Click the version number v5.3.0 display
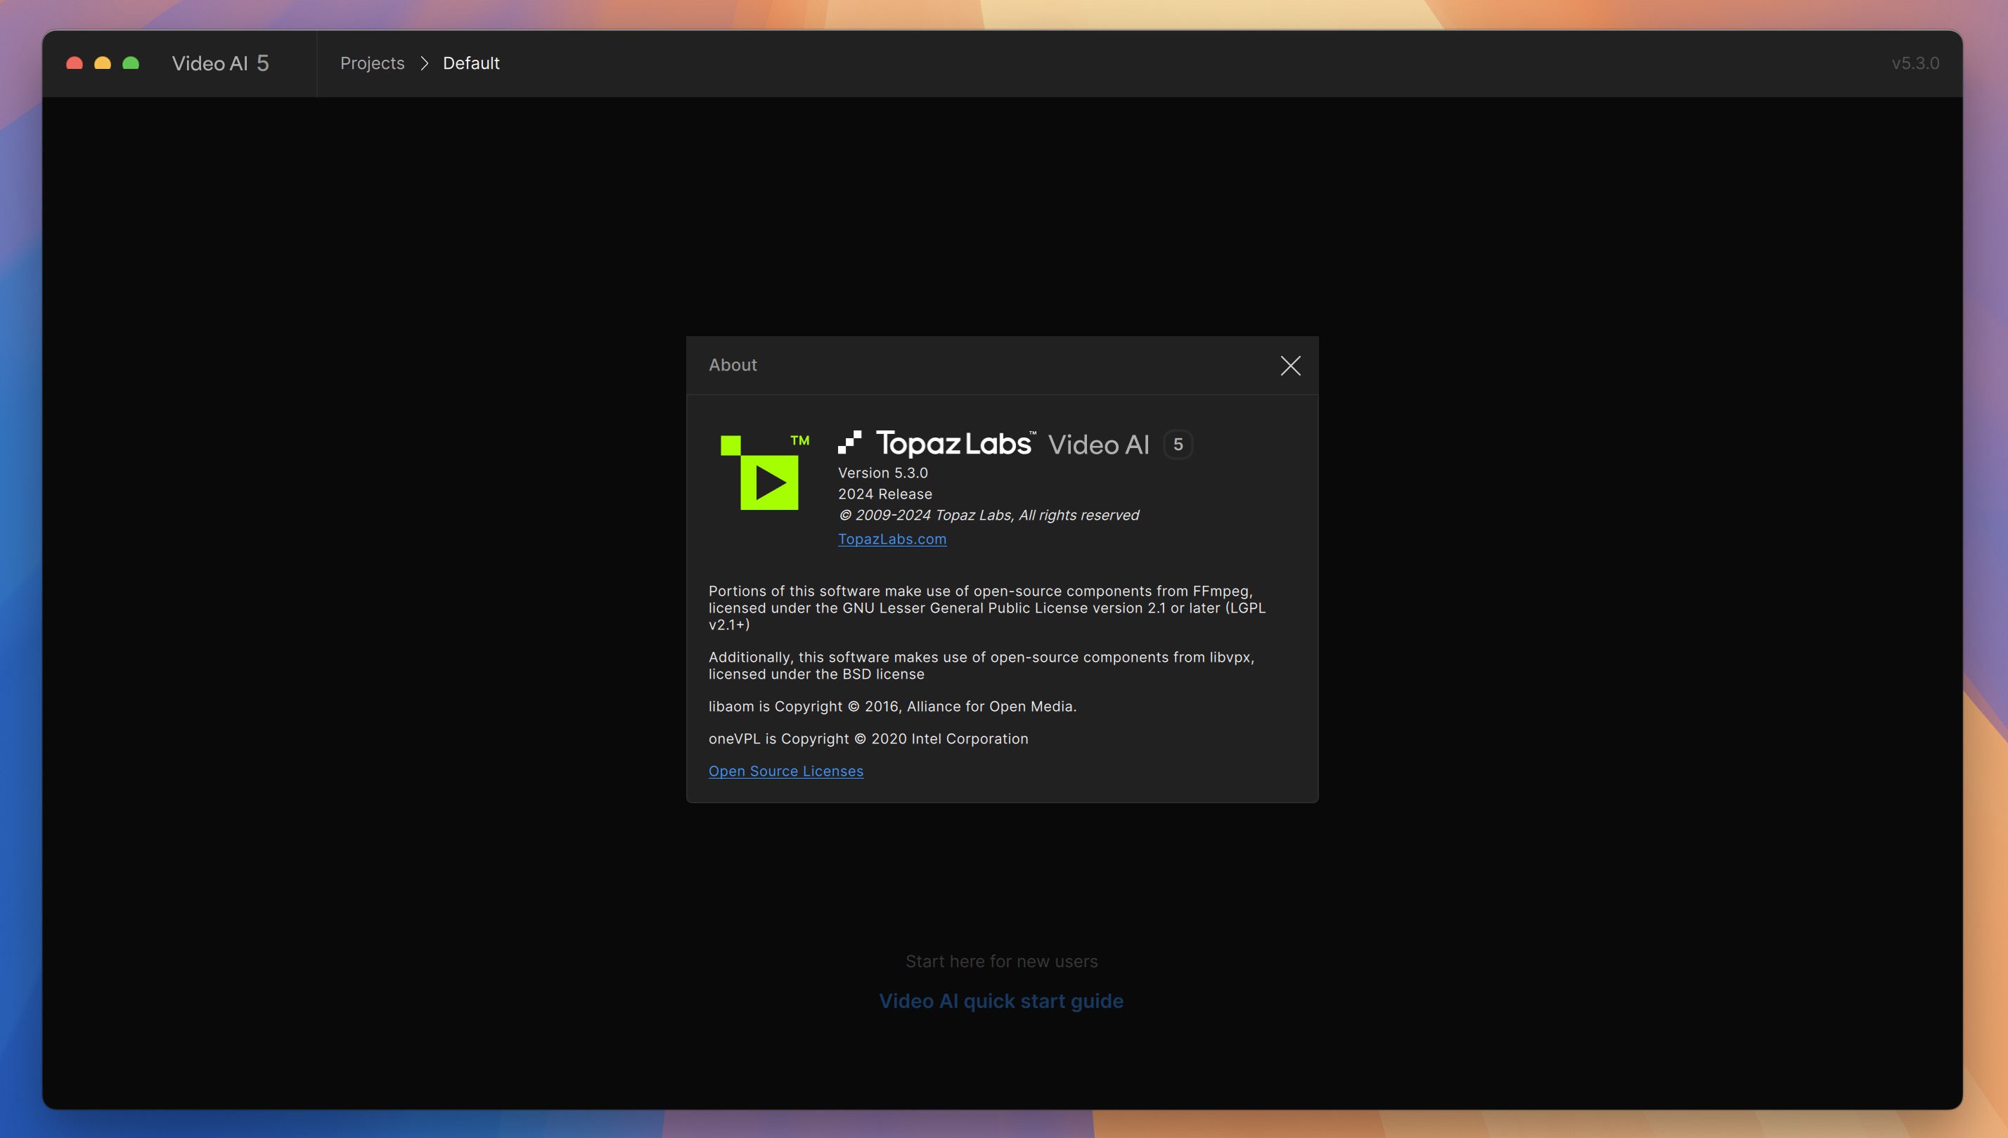 tap(1916, 62)
